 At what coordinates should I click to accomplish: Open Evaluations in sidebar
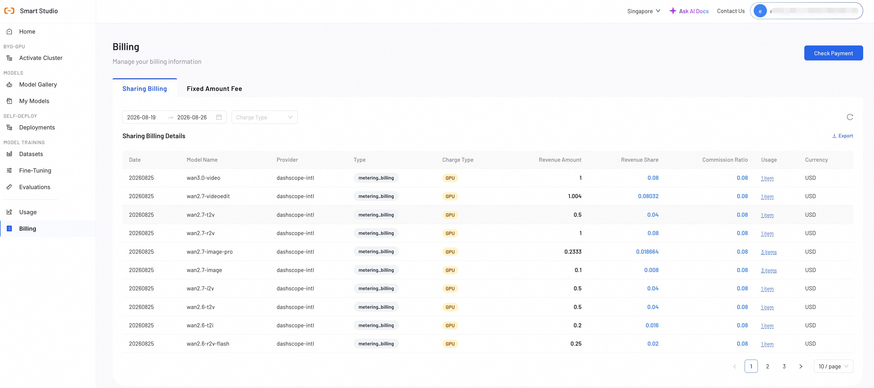click(x=35, y=187)
